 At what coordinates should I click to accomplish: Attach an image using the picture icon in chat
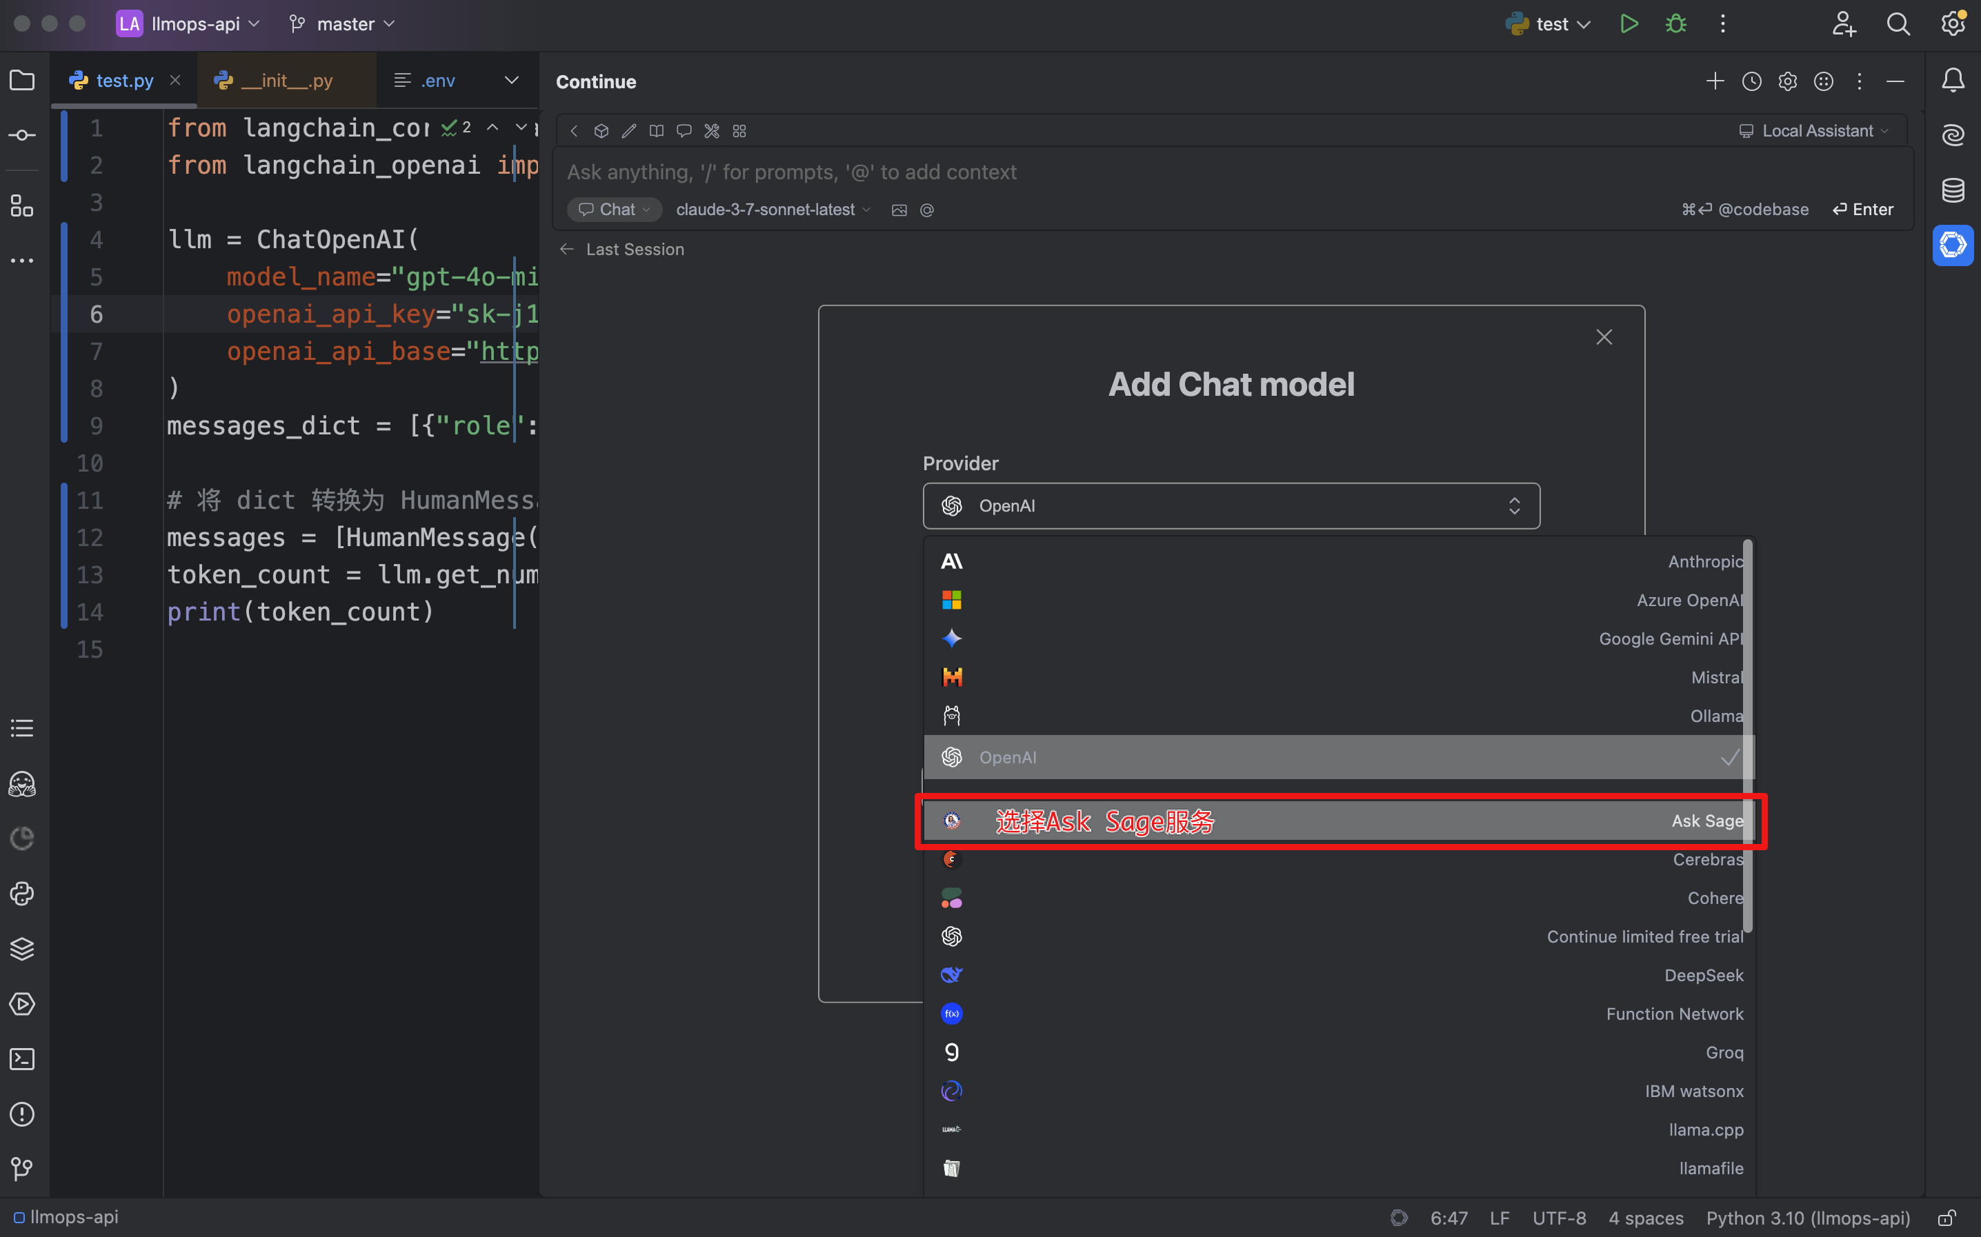pyautogui.click(x=899, y=210)
